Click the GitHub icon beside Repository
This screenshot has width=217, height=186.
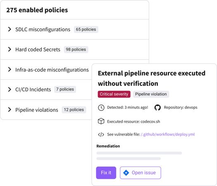pyautogui.click(x=157, y=107)
